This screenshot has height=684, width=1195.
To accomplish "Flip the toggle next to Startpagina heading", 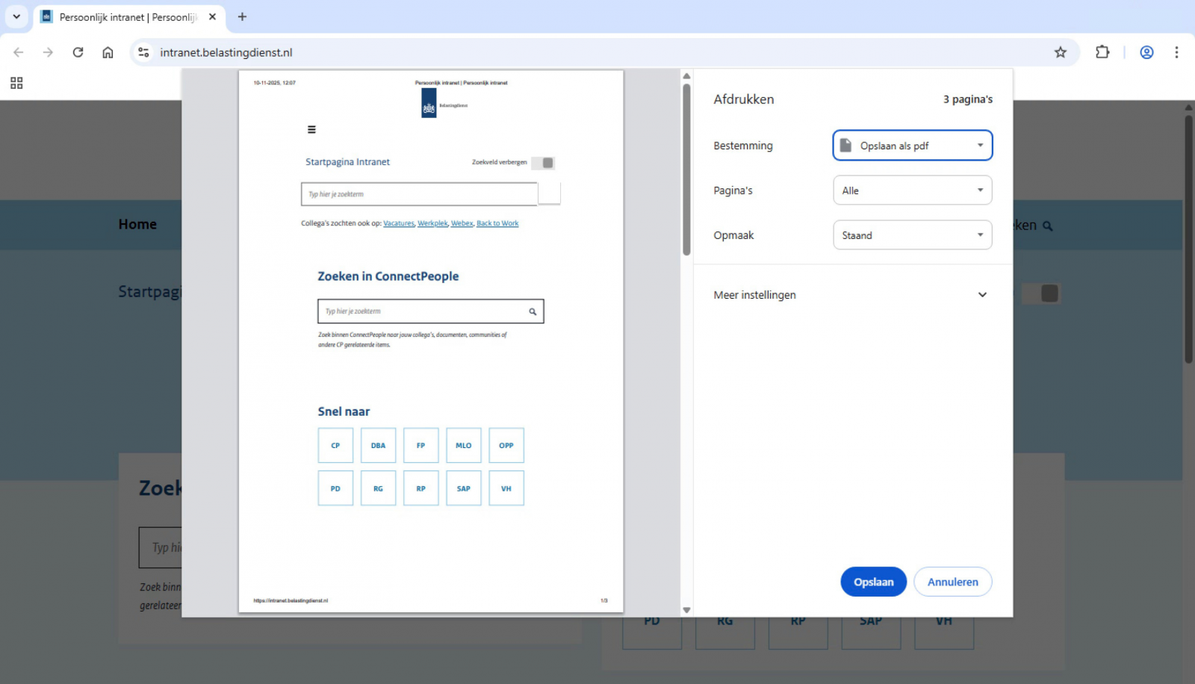I will coord(1043,293).
